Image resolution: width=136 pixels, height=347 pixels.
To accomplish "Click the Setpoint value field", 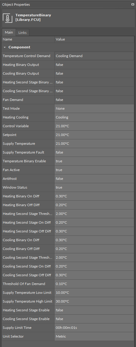I will click(94, 135).
